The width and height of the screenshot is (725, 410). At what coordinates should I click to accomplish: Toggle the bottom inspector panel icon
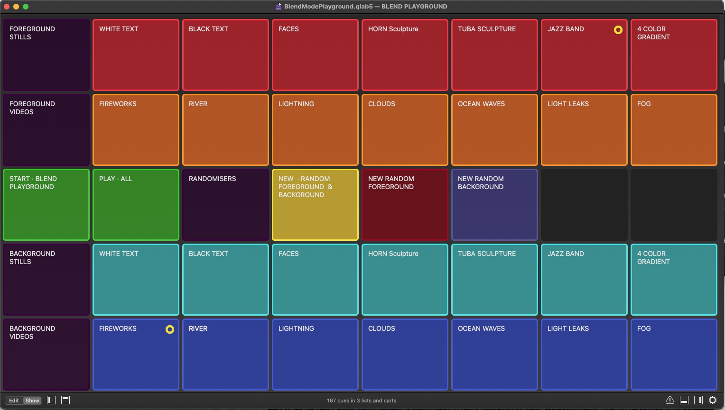pyautogui.click(x=684, y=400)
